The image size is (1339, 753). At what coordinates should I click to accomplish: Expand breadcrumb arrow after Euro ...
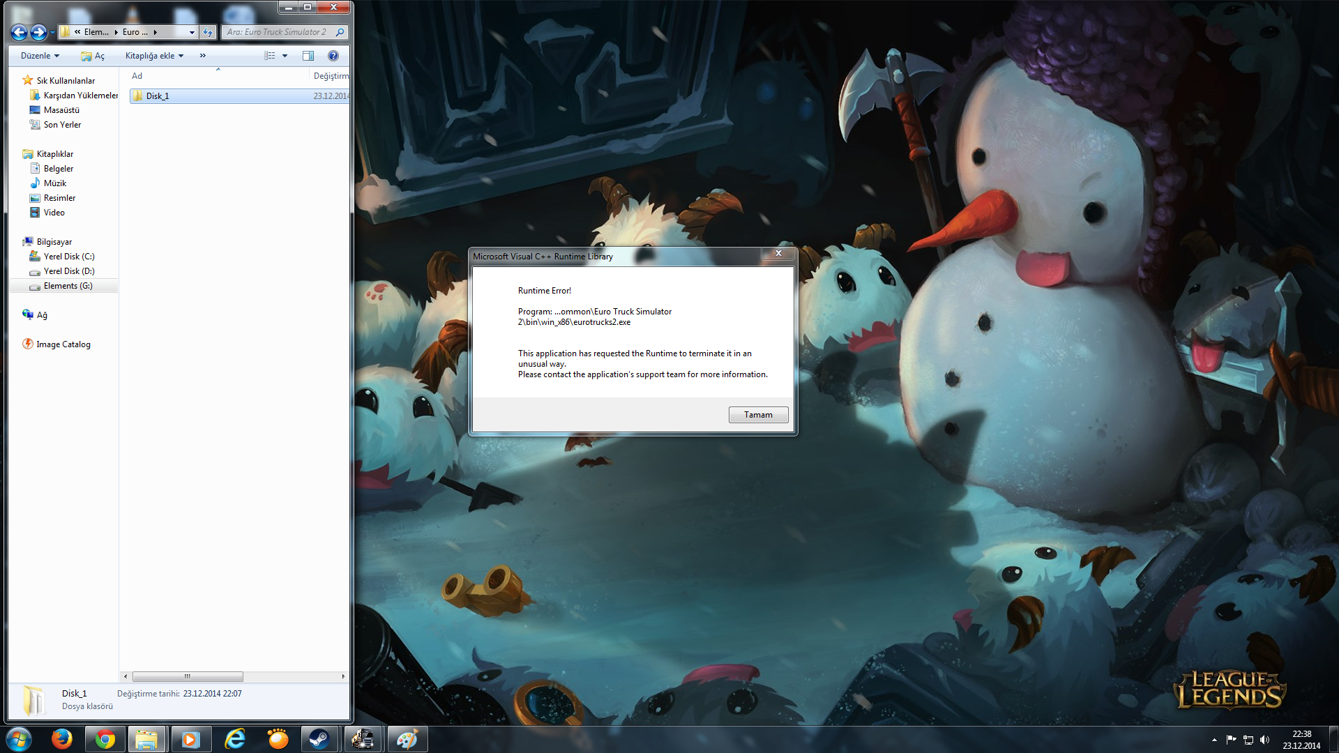pyautogui.click(x=155, y=32)
